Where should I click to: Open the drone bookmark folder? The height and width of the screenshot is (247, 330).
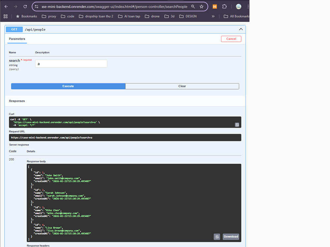152,16
